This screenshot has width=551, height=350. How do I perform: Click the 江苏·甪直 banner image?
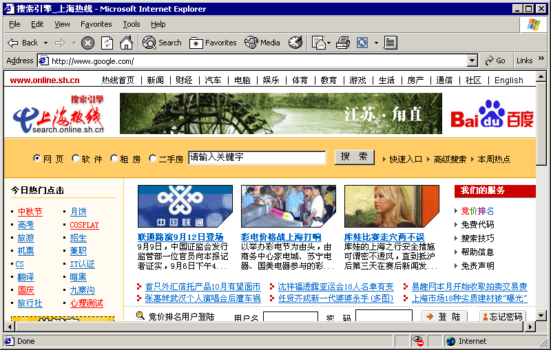point(281,113)
